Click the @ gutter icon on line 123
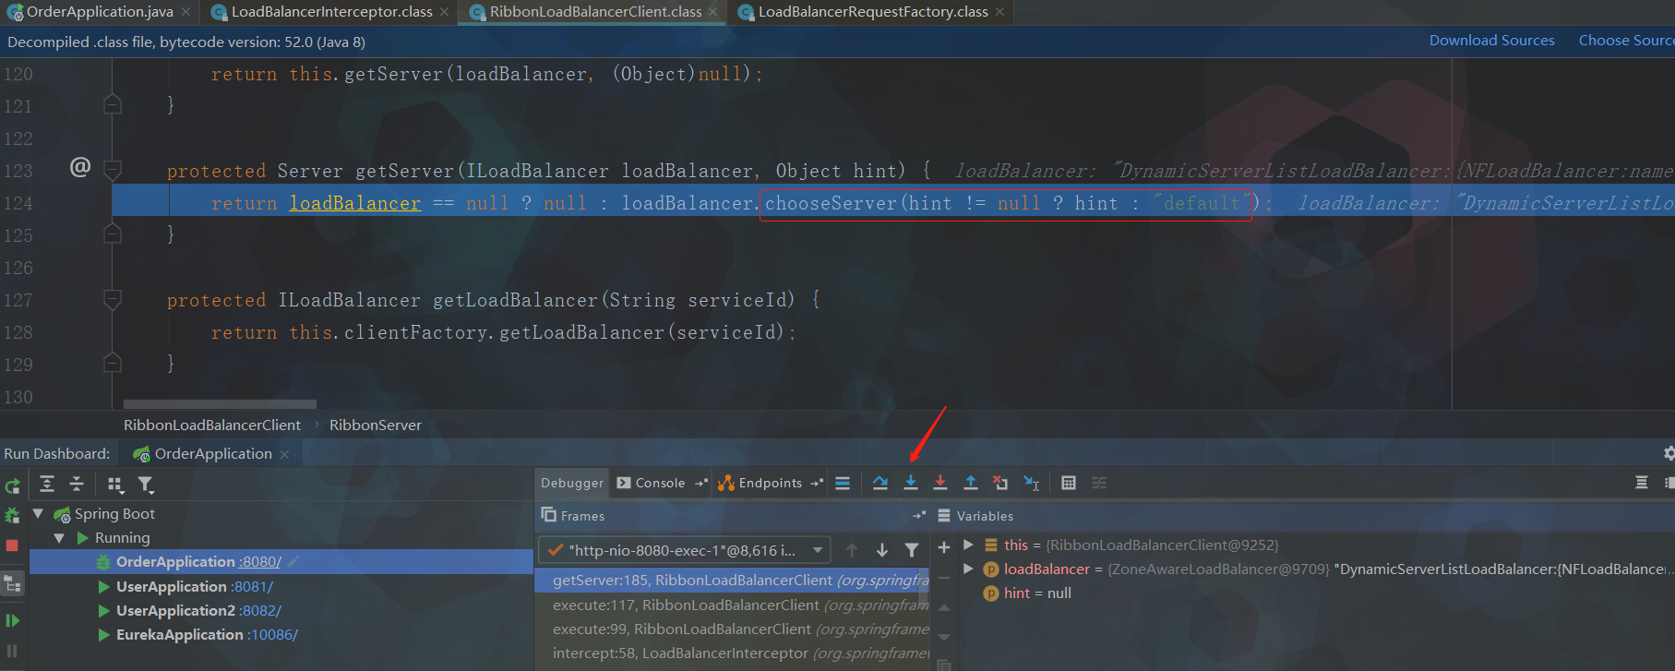This screenshot has height=671, width=1675. [80, 167]
